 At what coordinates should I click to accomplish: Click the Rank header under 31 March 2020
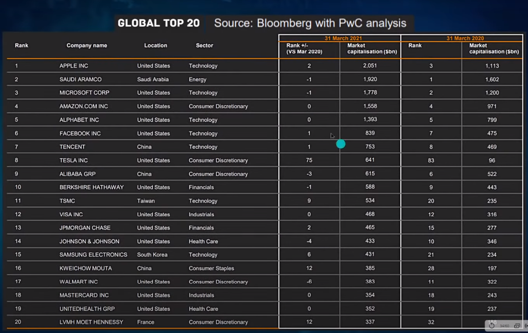[x=415, y=46]
